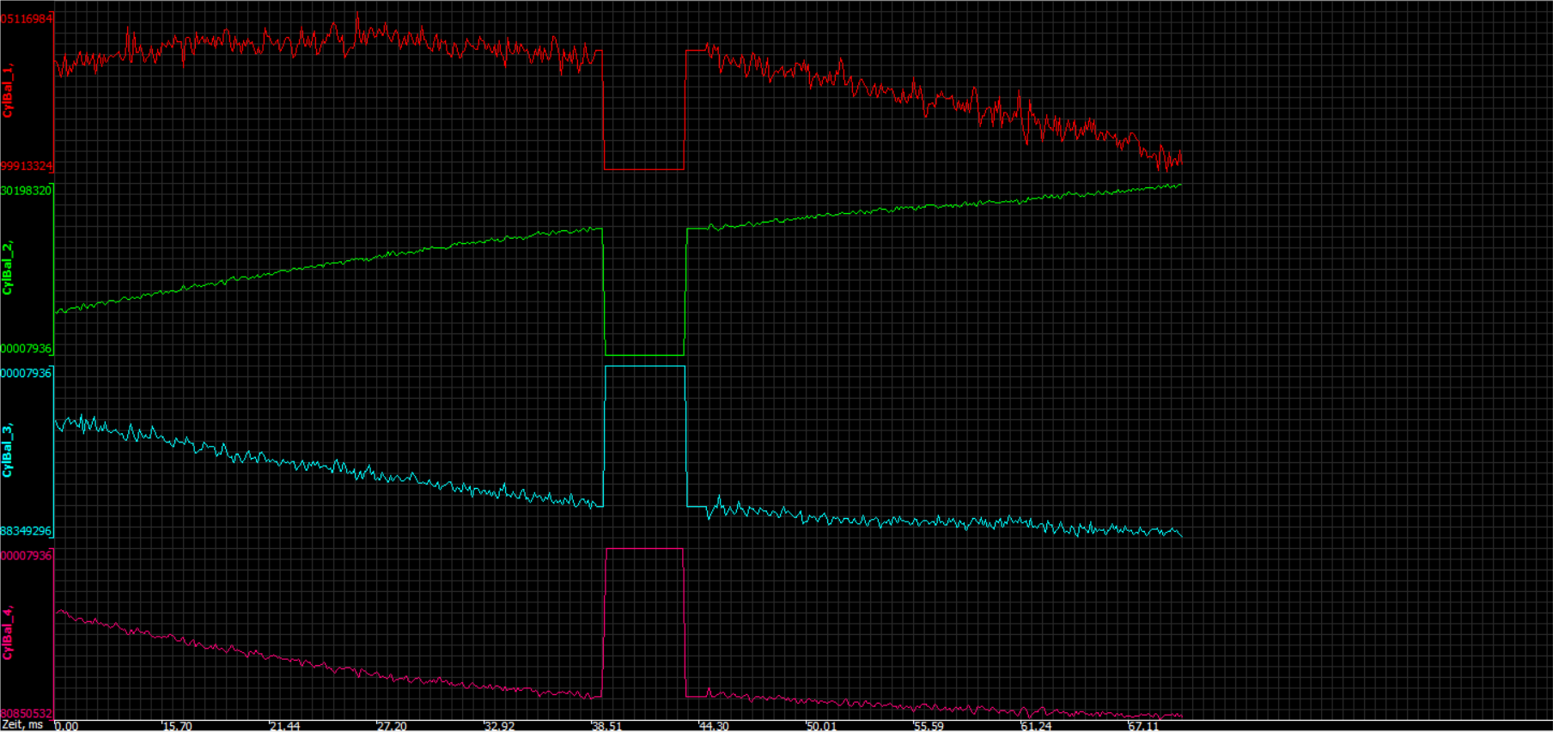Click the cyan CylBal_3 channel label
The width and height of the screenshot is (1553, 732).
8,450
